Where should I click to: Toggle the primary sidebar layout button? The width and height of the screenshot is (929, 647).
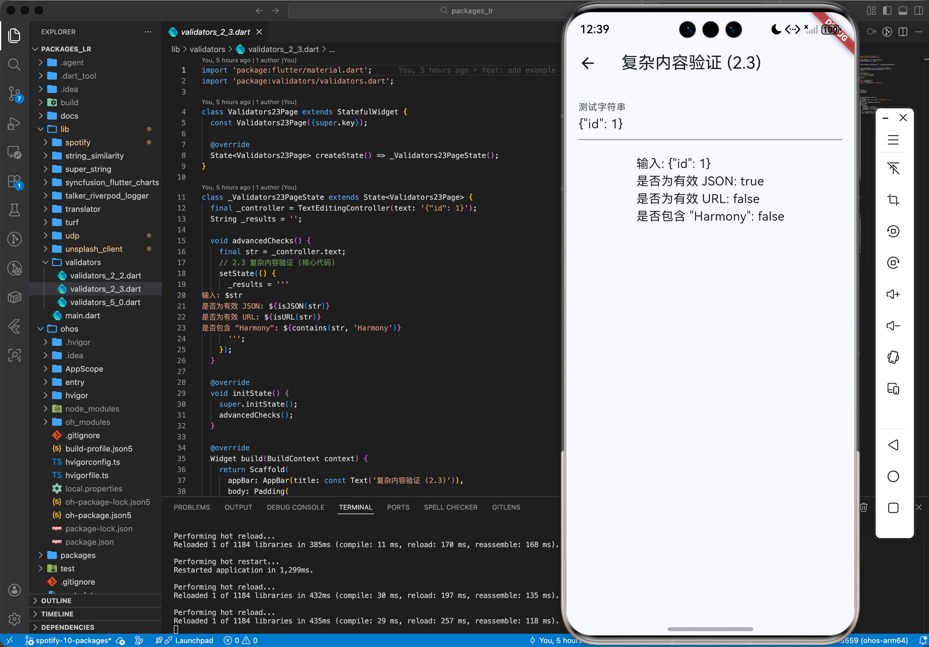click(887, 11)
